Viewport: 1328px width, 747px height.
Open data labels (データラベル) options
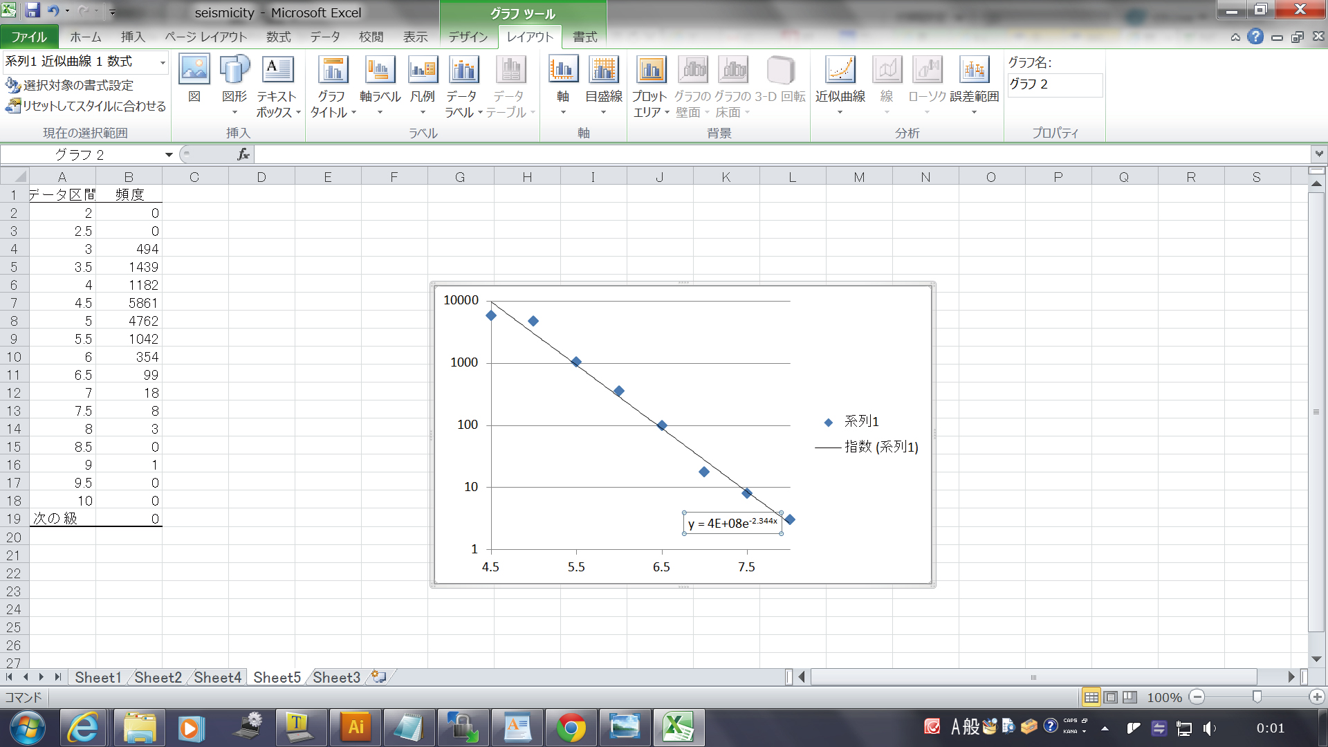[x=463, y=86]
